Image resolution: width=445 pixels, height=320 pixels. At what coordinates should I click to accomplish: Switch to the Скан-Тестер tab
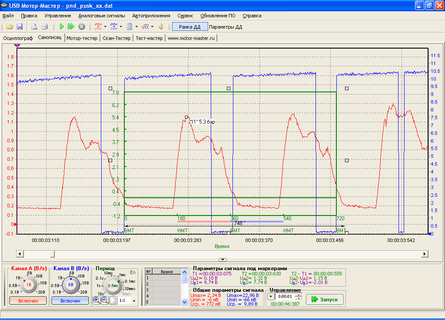tap(116, 38)
